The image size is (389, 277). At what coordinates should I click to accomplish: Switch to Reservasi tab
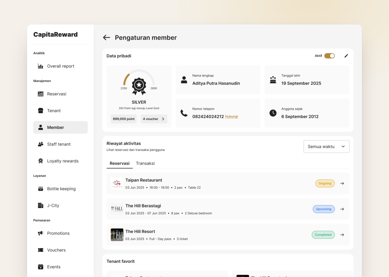click(x=119, y=163)
